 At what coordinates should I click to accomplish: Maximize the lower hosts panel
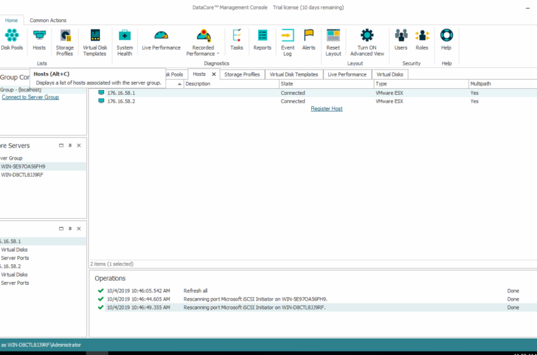[x=61, y=228]
